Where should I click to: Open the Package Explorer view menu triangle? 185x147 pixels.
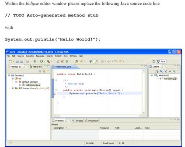pyautogui.click(x=48, y=71)
